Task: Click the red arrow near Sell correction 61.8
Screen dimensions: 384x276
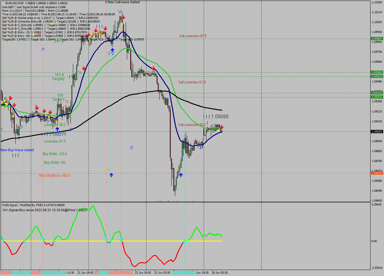Action: click(154, 69)
